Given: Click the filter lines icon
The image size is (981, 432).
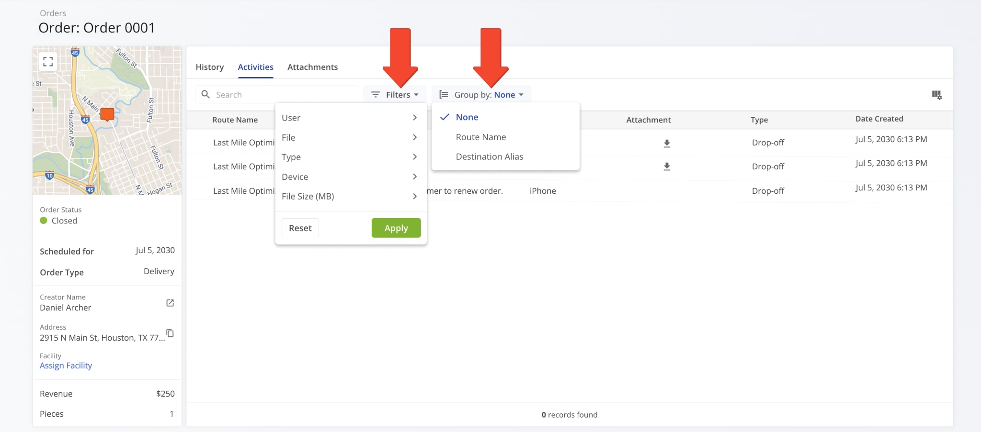Looking at the screenshot, I should [376, 95].
